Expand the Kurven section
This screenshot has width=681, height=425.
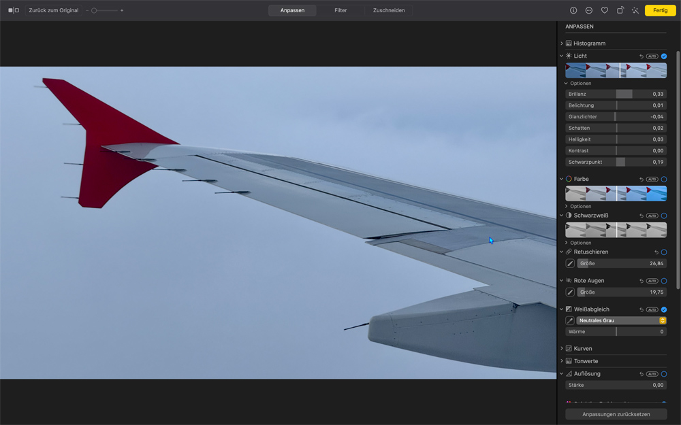tap(562, 348)
